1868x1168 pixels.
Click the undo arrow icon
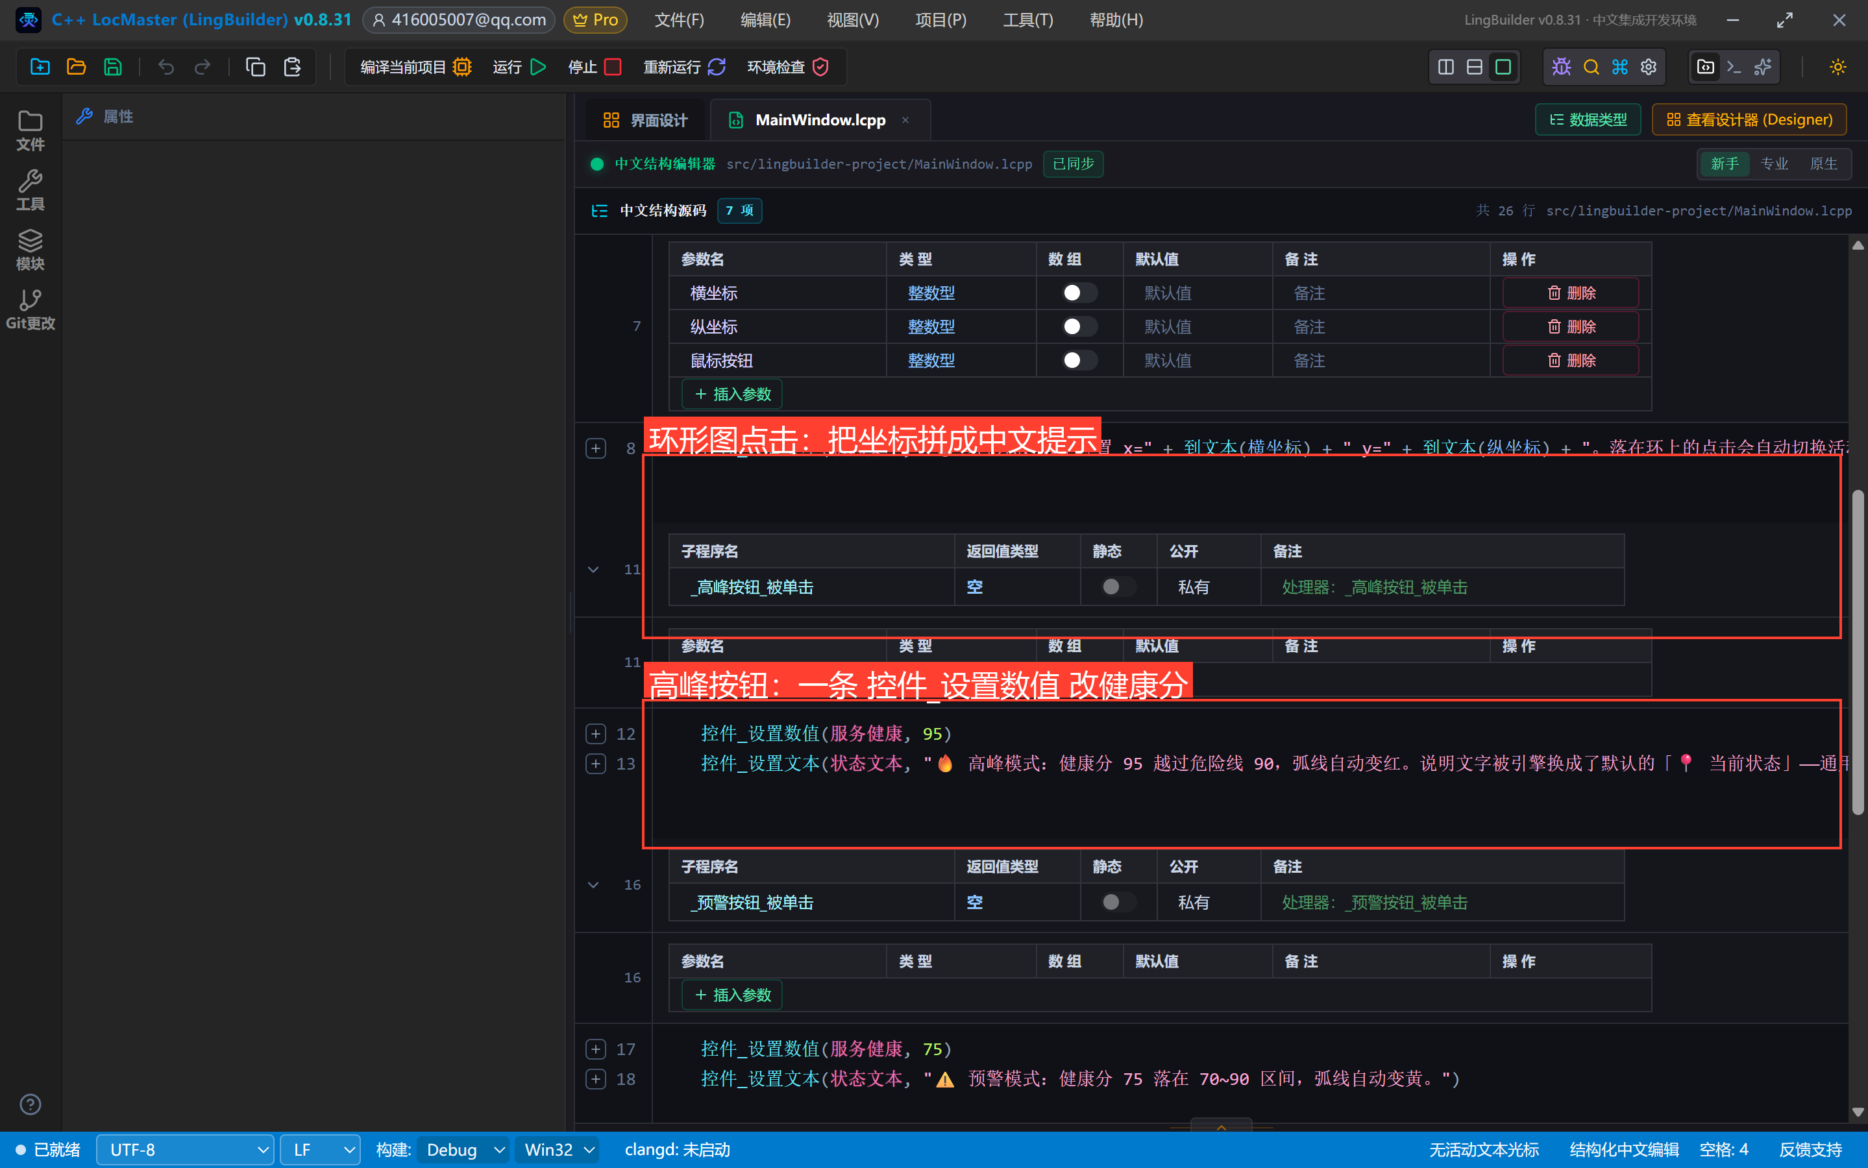pyautogui.click(x=166, y=67)
